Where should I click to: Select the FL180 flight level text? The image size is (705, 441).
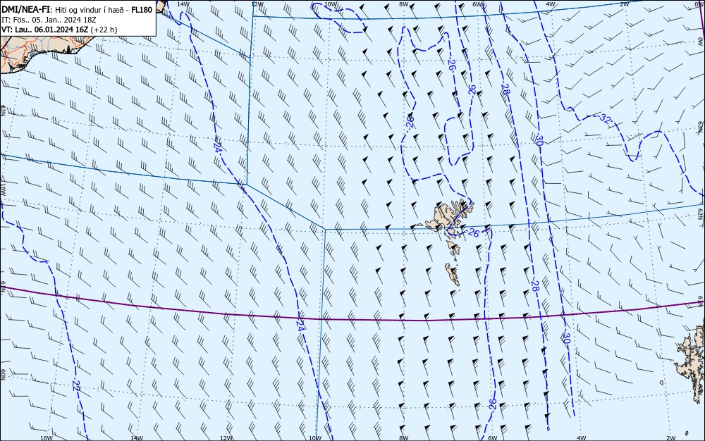click(x=142, y=9)
